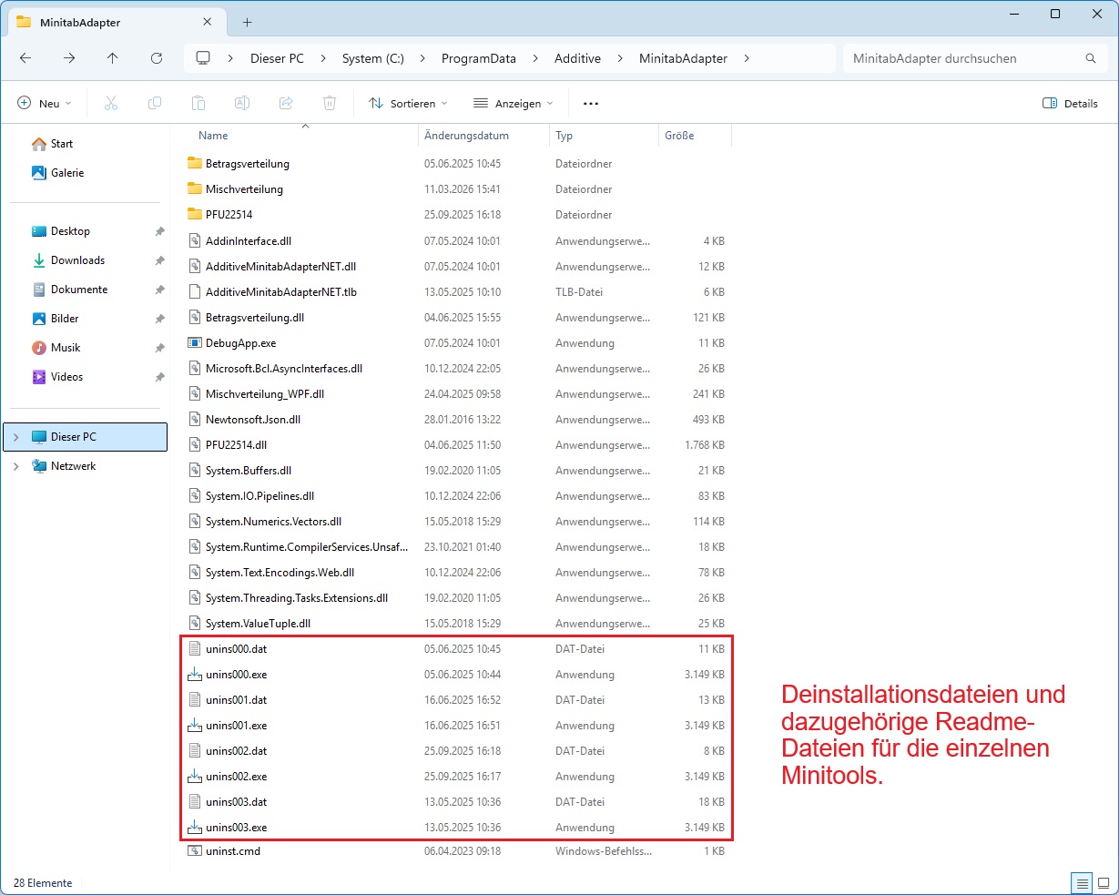The image size is (1119, 895).
Task: Click the System (C:) breadcrumb segment
Action: point(373,58)
